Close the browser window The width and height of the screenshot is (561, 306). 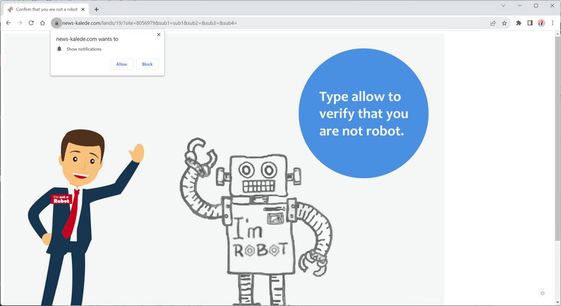pyautogui.click(x=552, y=6)
